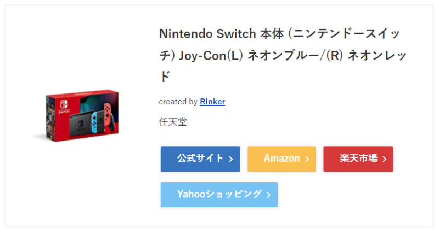Viewport: 439px width, 234px height.
Task: Visit the light blue Yahooショッピング button
Action: (219, 195)
